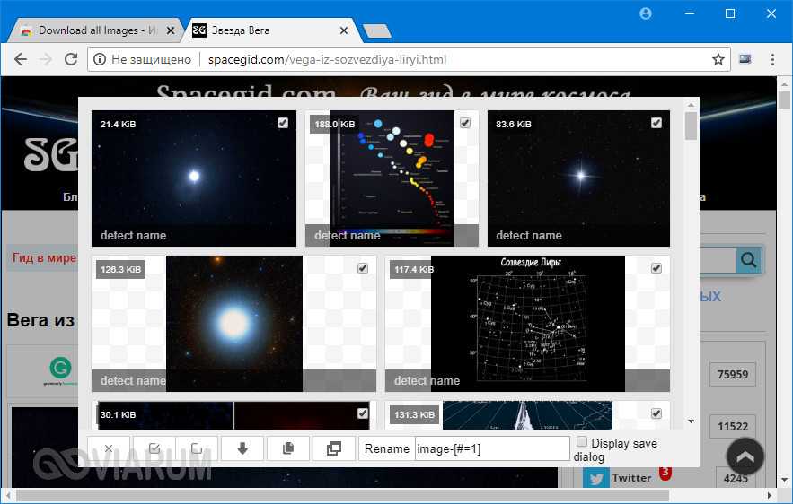This screenshot has height=504, width=793.
Task: Click the select all checkmark icon
Action: tap(154, 448)
